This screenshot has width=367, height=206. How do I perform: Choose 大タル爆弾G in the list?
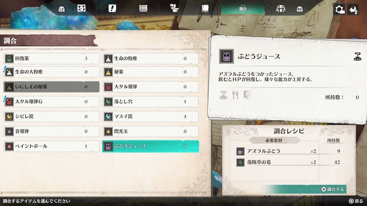point(52,101)
